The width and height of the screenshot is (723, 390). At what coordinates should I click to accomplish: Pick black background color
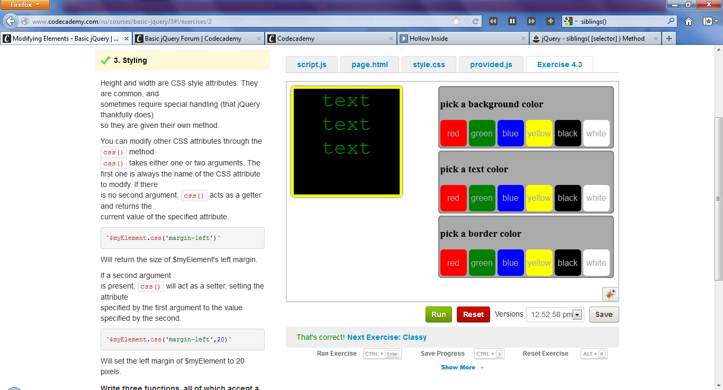pos(568,133)
